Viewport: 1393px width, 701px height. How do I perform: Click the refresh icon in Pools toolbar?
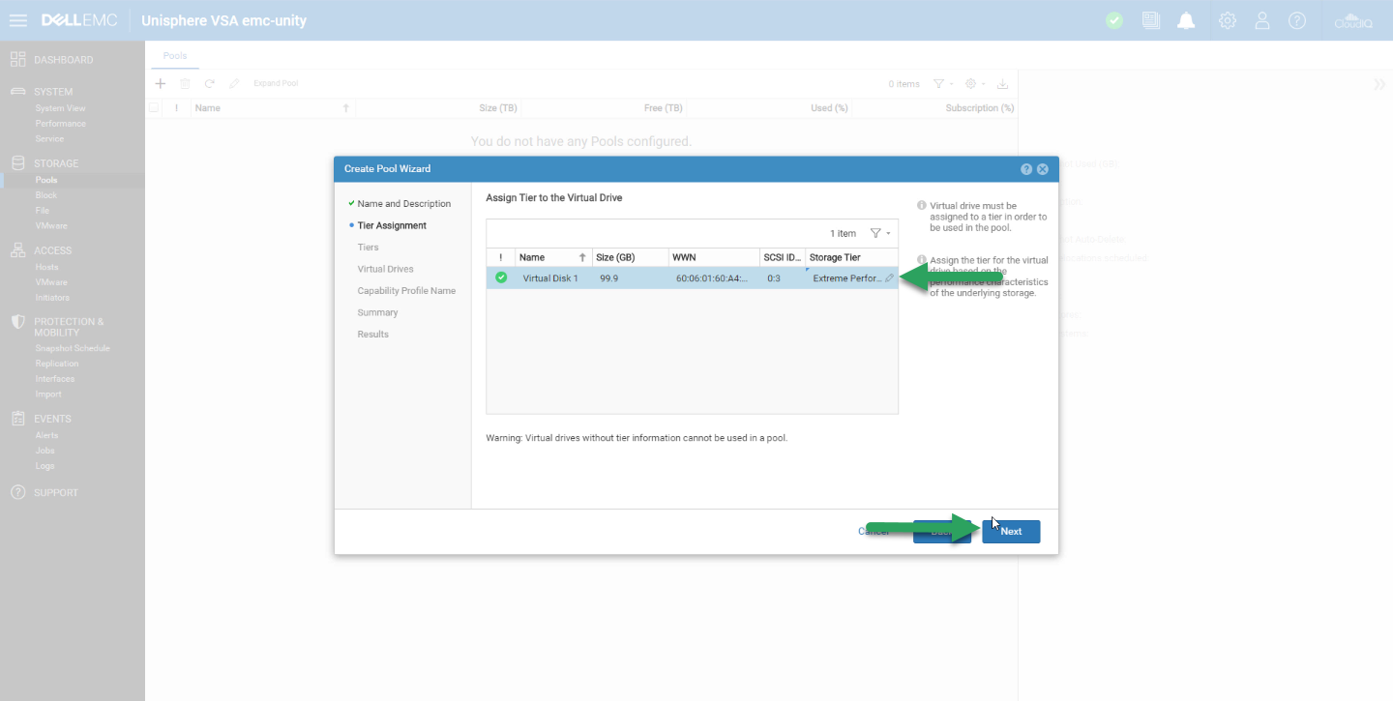tap(209, 84)
